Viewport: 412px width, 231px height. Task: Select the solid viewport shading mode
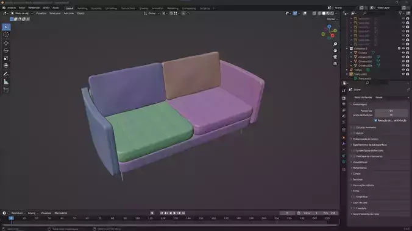tap(324, 13)
